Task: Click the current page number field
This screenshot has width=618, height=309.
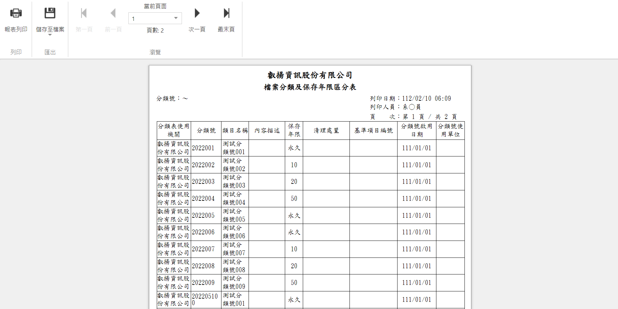Action: pos(150,19)
